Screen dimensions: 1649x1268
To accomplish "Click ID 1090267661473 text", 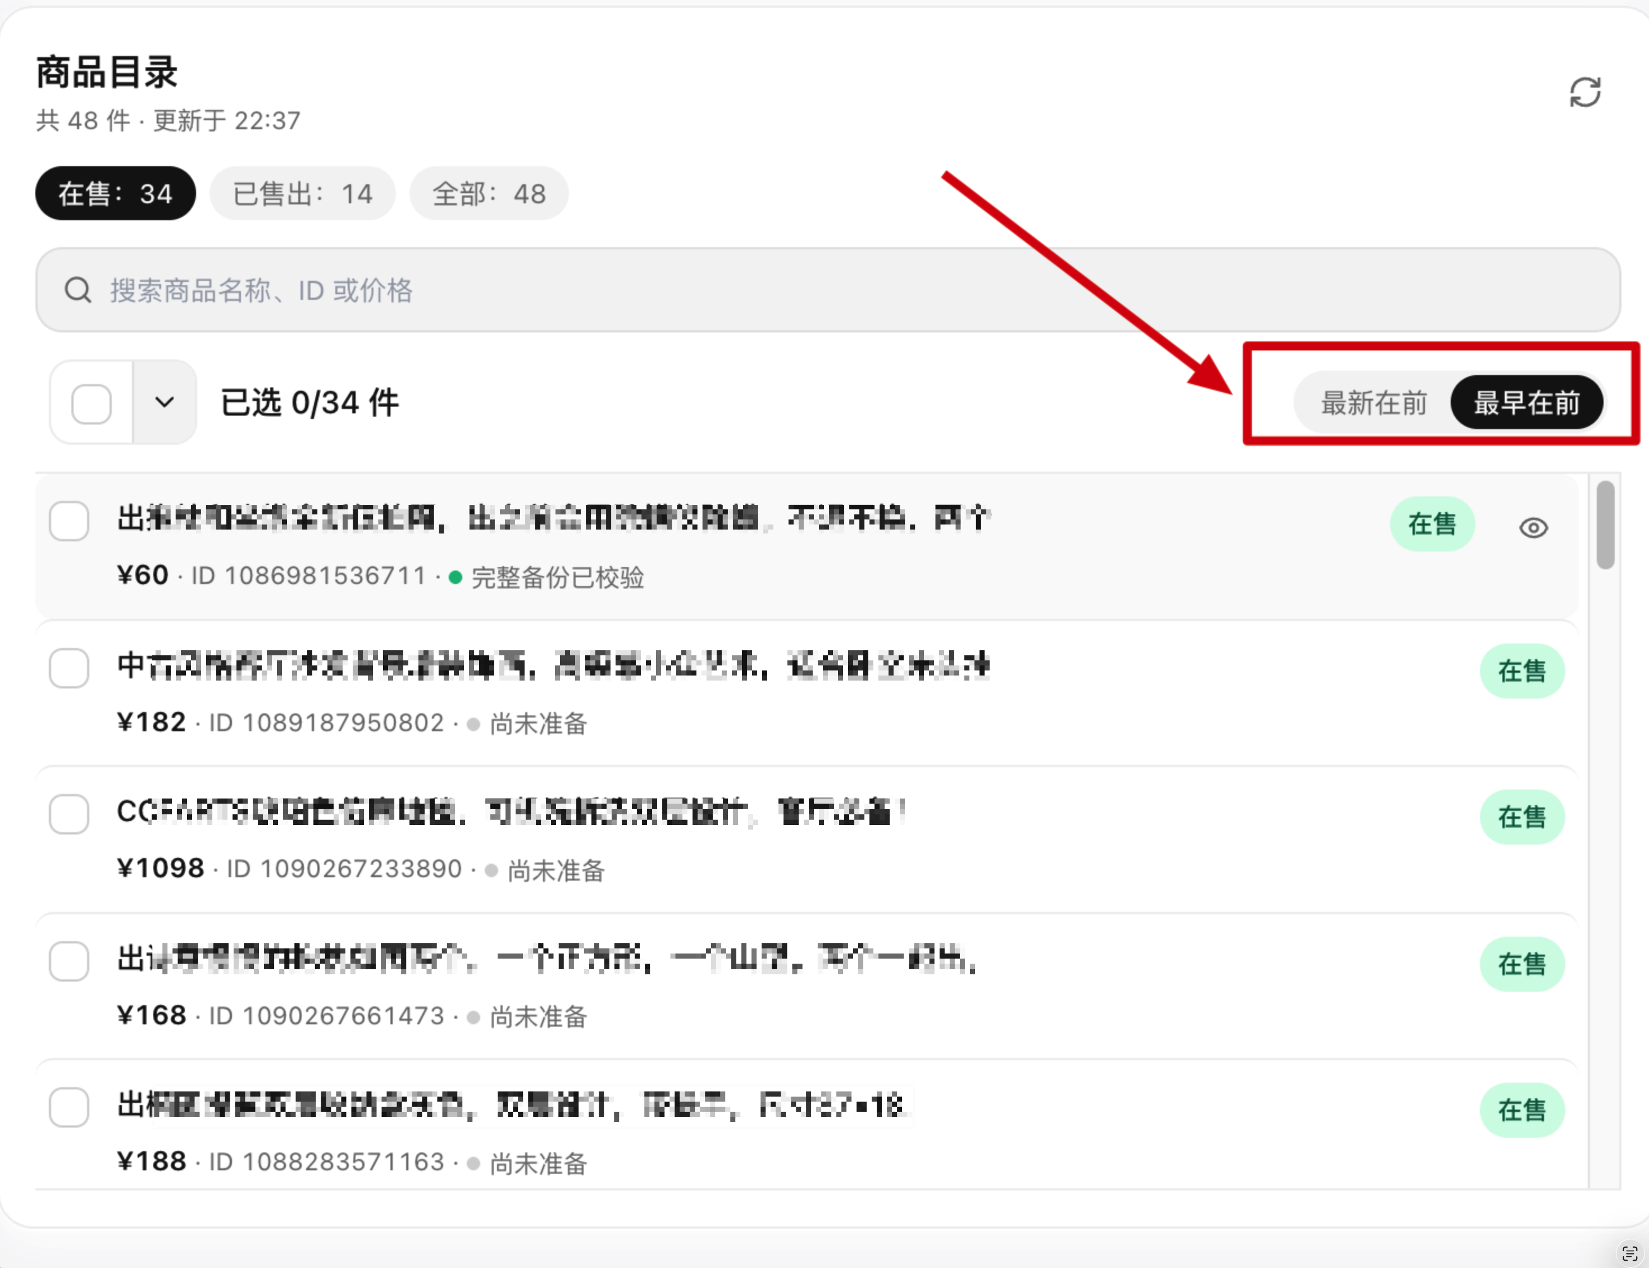I will [326, 1016].
